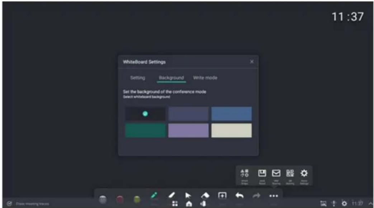Redo the last undone action
Screen dimensions: 374x208
256,196
